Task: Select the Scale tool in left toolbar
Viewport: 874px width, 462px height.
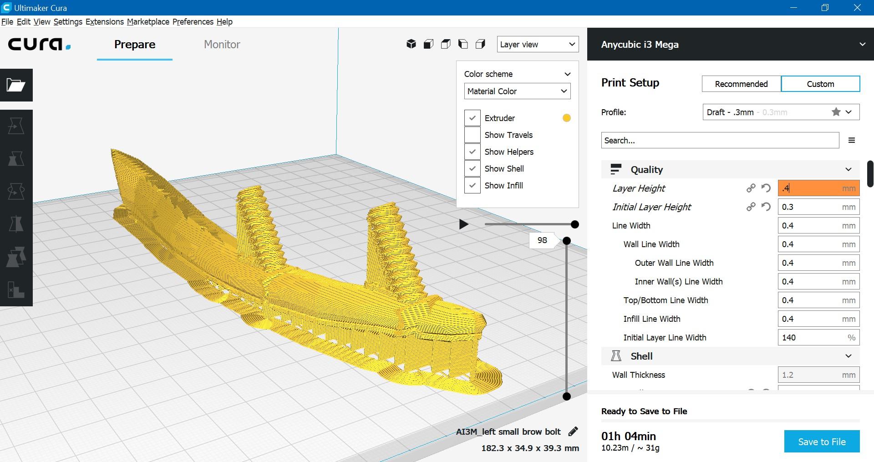Action: 16,159
